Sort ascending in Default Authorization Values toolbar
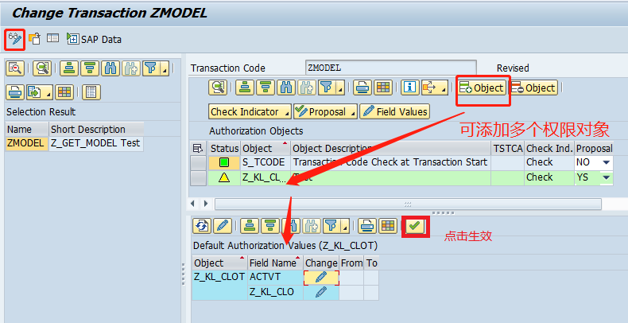This screenshot has width=628, height=323. pyautogui.click(x=250, y=226)
